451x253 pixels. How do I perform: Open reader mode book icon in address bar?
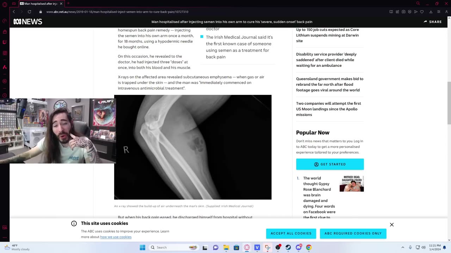[x=391, y=12]
